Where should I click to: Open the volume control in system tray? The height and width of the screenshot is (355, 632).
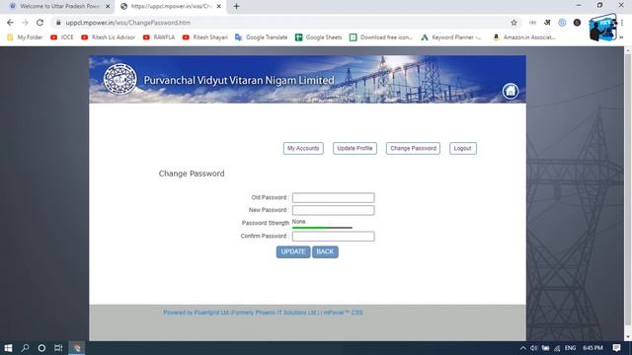533,348
